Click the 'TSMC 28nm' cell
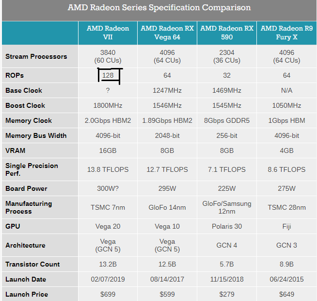Screen dimensions: 317x301 (x=286, y=207)
